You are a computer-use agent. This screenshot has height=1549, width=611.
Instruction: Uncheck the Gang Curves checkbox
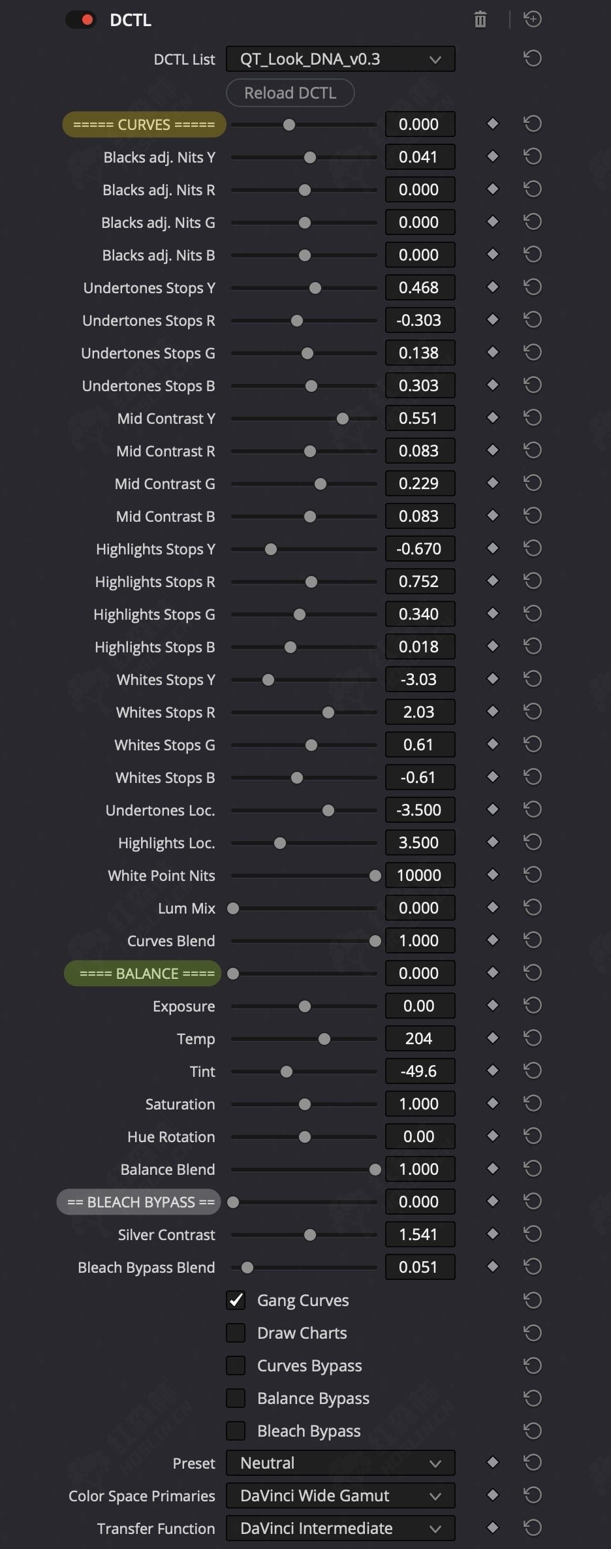[x=236, y=1300]
